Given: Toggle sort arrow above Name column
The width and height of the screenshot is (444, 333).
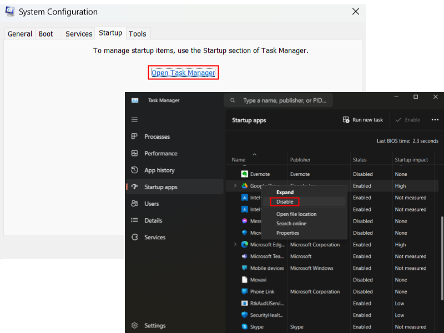Looking at the screenshot, I should pyautogui.click(x=255, y=154).
